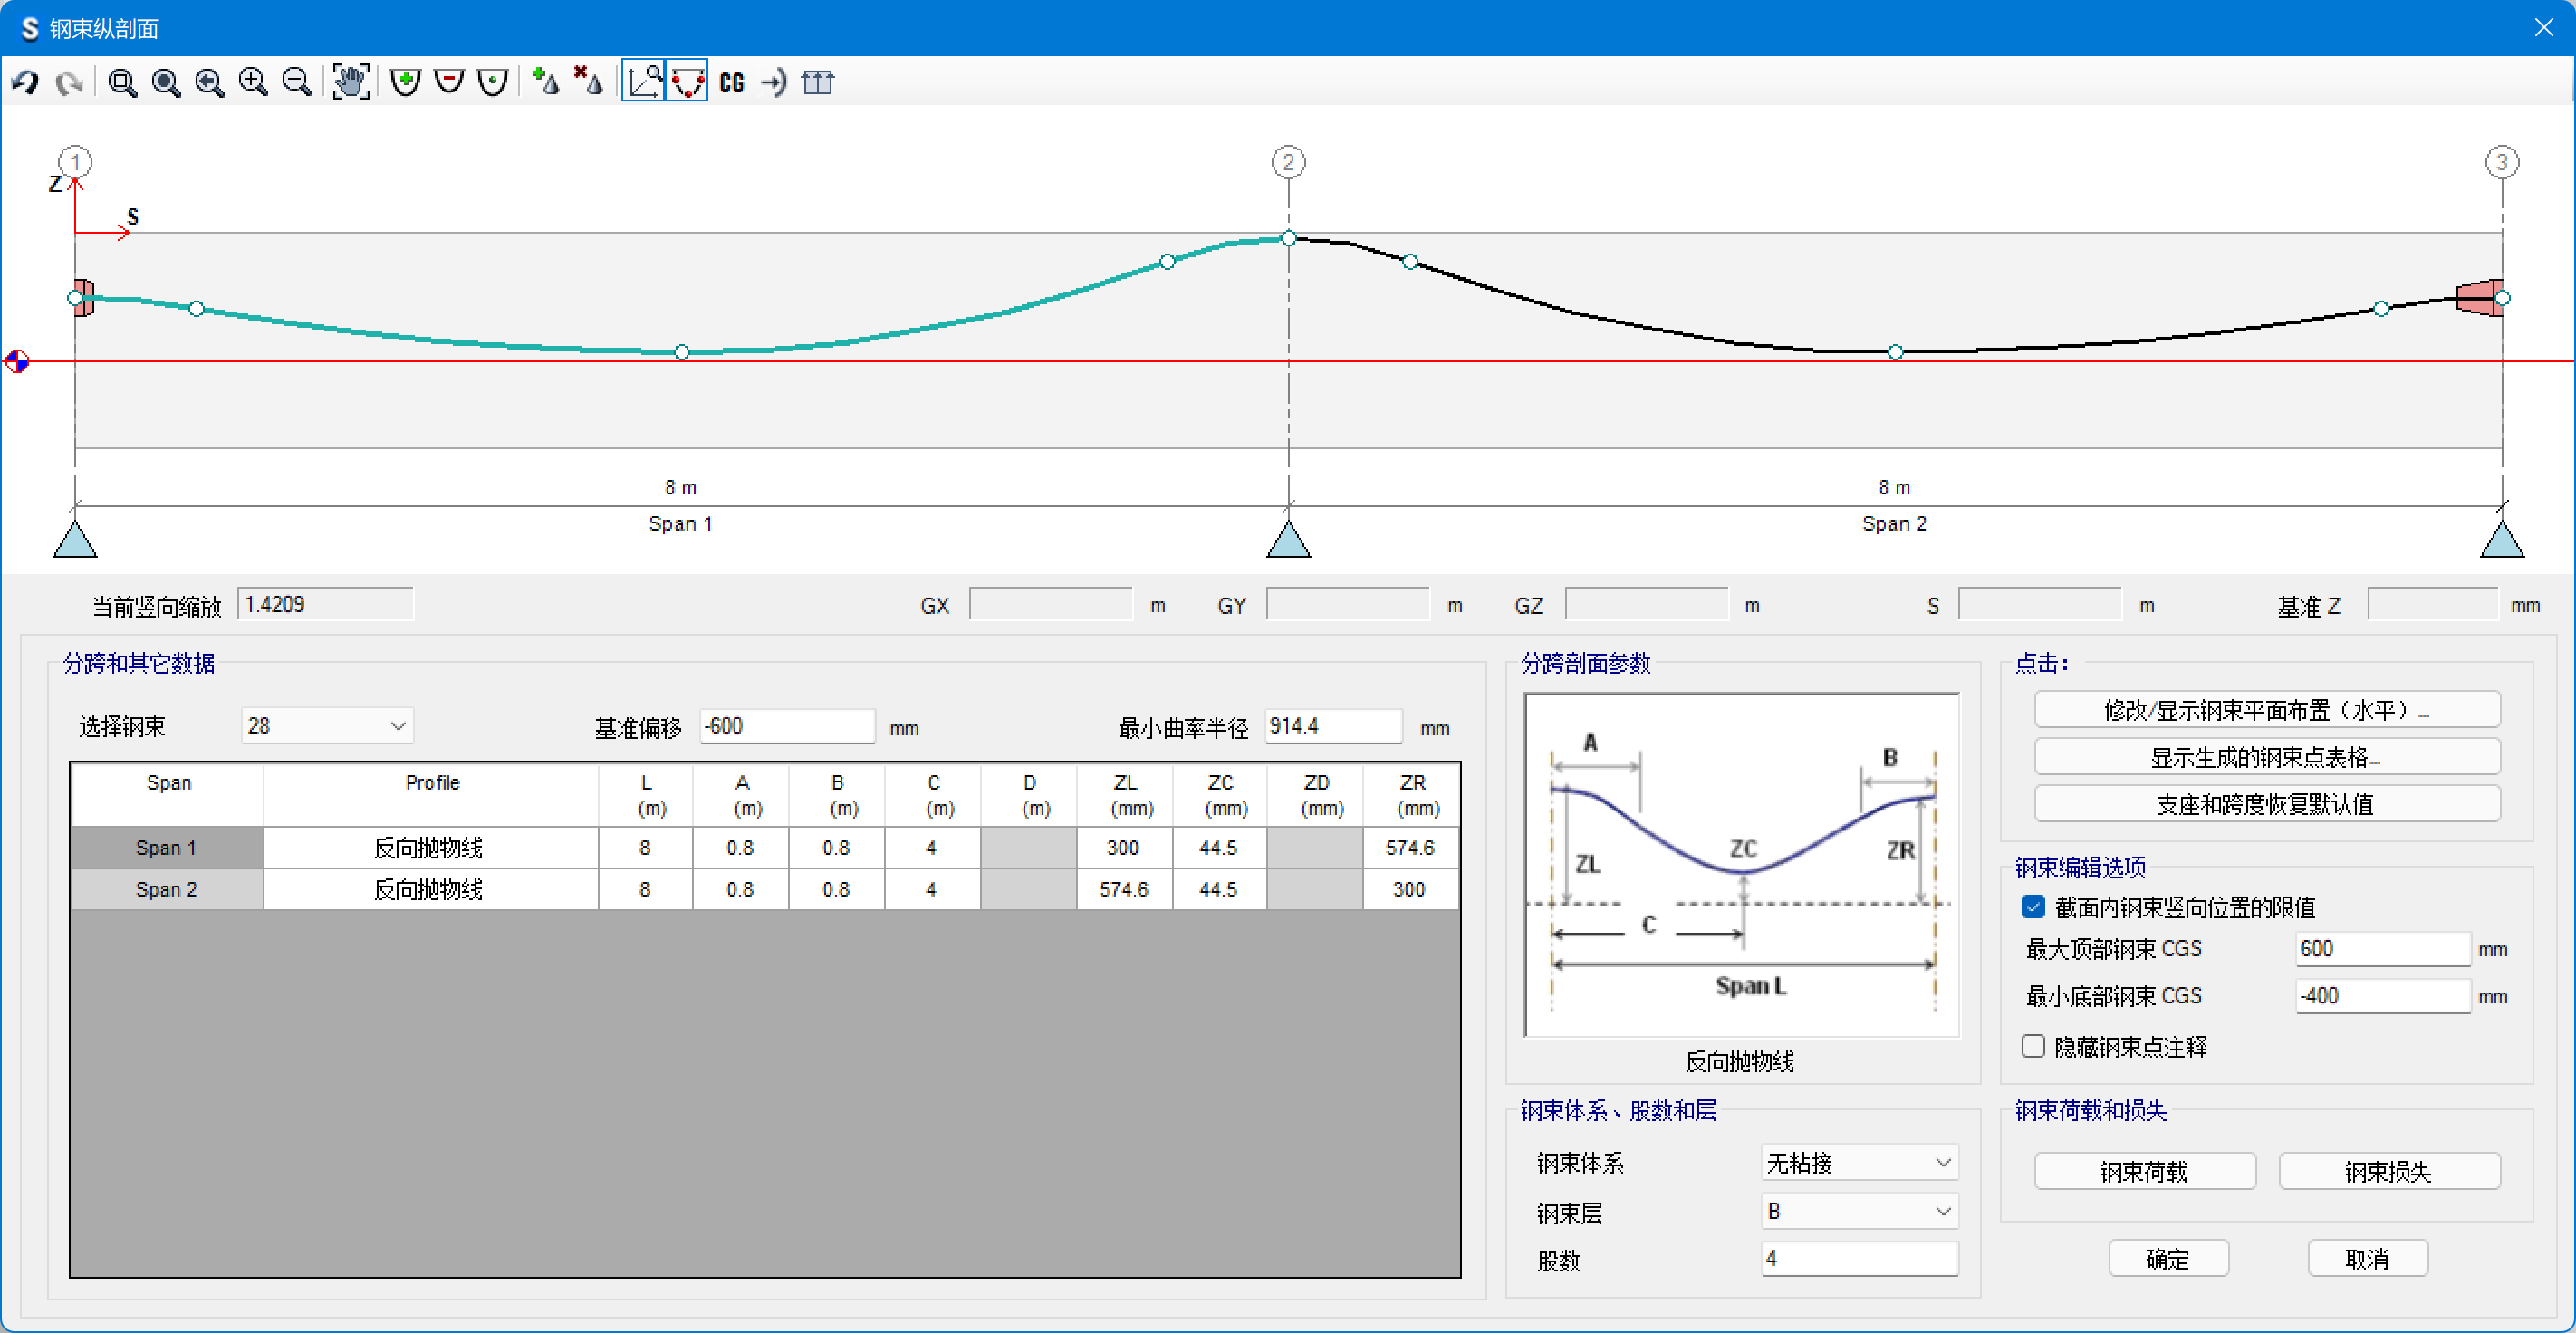Select the Span 1 row header
The height and width of the screenshot is (1333, 2576).
pyautogui.click(x=166, y=848)
